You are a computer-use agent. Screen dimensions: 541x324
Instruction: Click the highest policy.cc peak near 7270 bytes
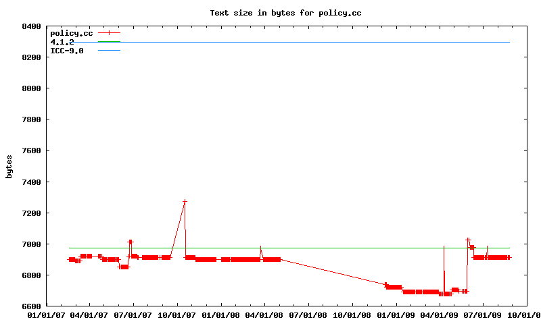pyautogui.click(x=185, y=202)
